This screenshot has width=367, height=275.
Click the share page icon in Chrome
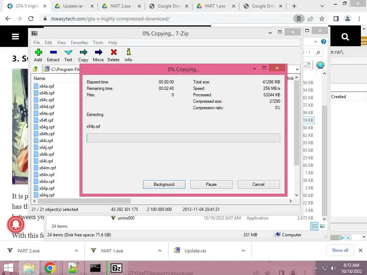(x=310, y=19)
